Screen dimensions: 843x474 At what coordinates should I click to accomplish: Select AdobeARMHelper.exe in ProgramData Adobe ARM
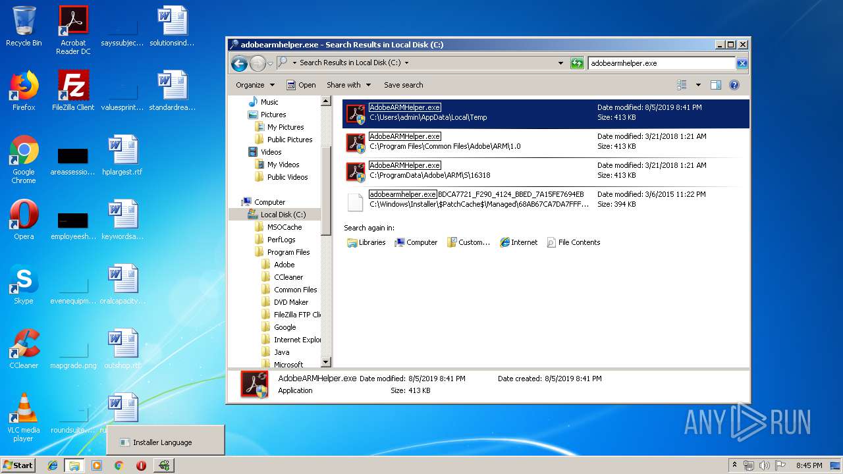tap(546, 171)
